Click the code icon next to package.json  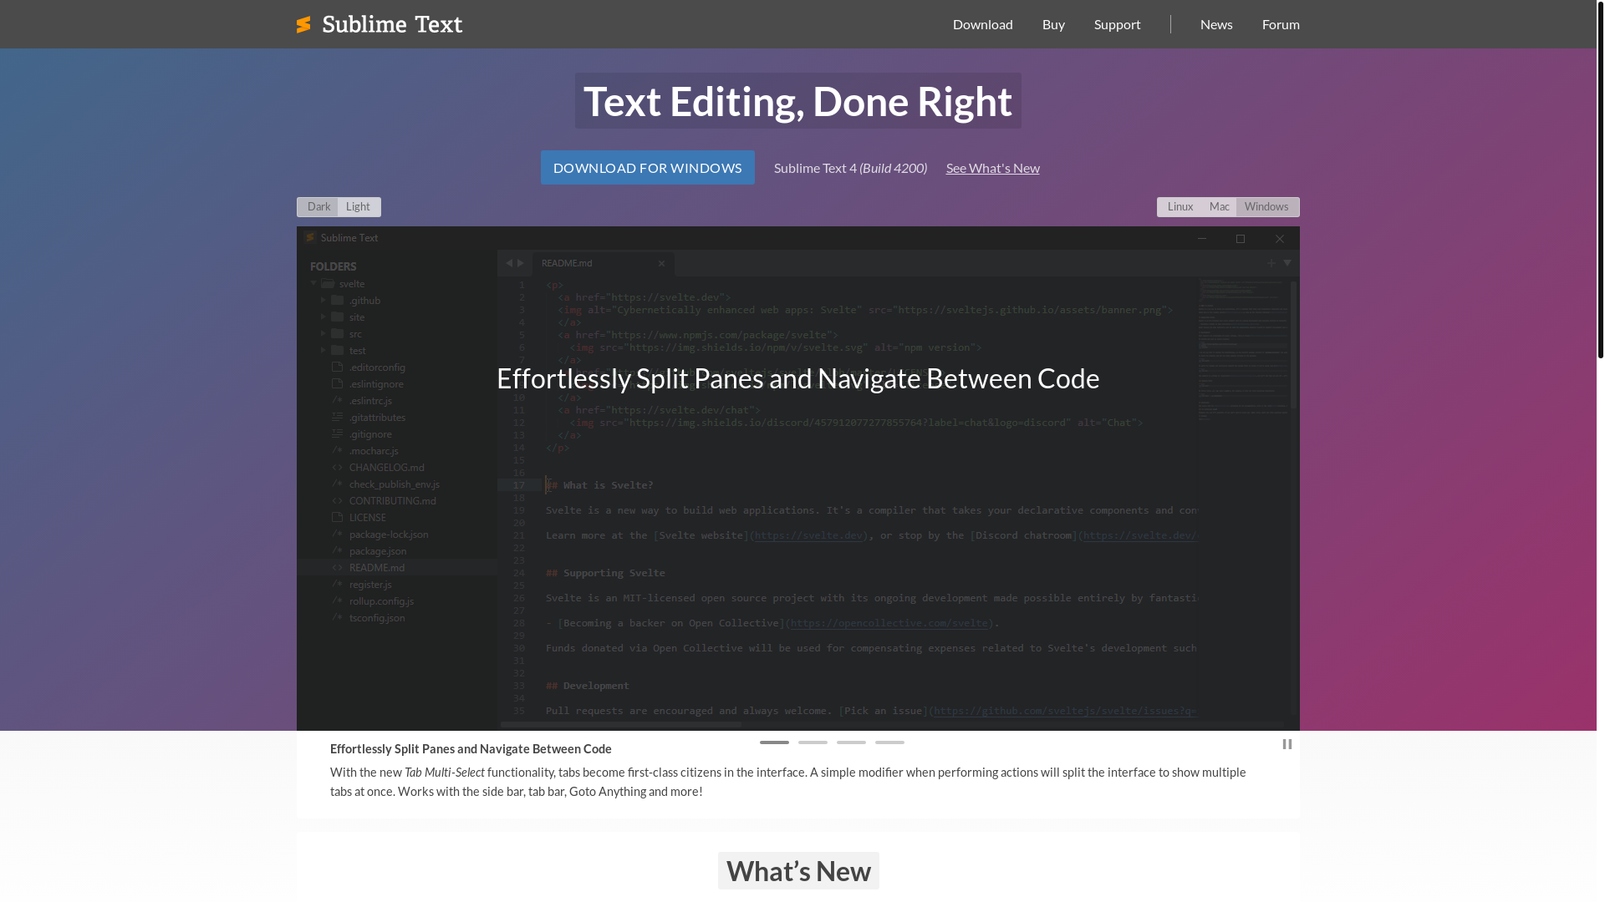pyautogui.click(x=338, y=551)
